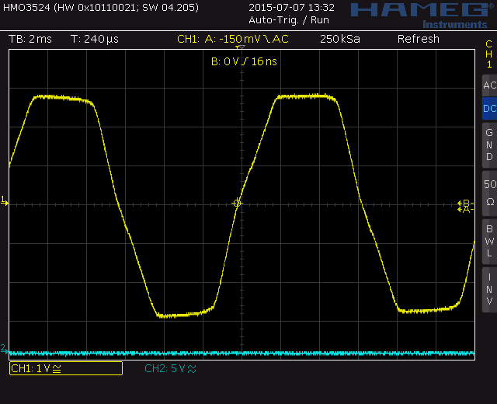497x404 pixels.
Task: Click the Refresh acquisition mode label
Action: coord(418,39)
